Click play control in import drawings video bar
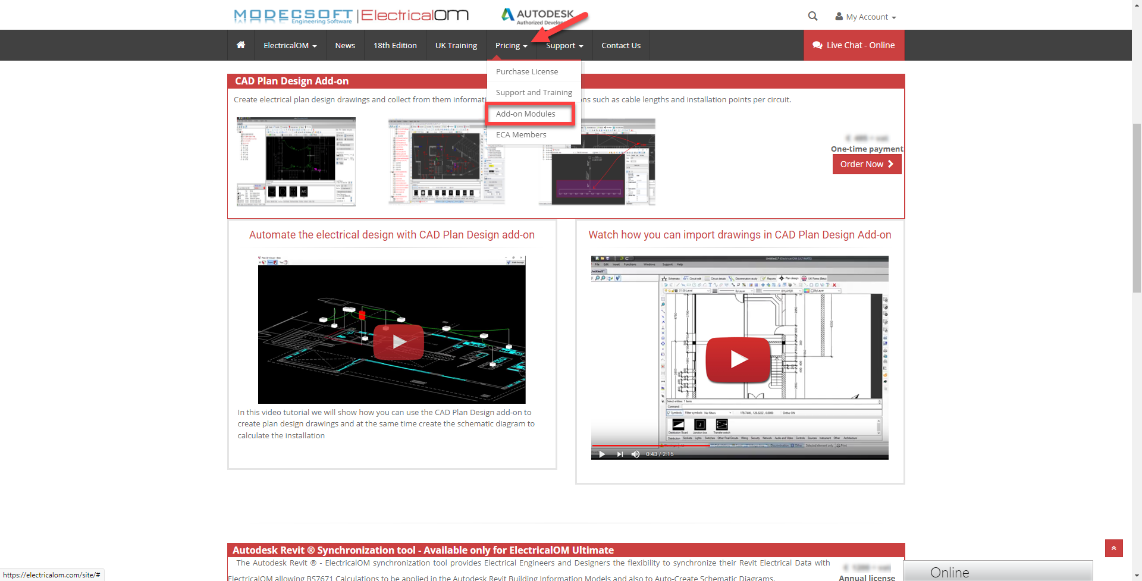Viewport: 1142px width, 581px height. pos(602,454)
